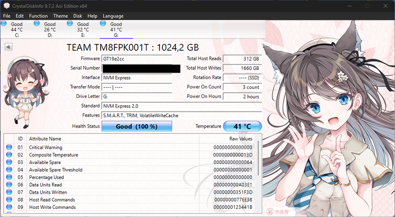Viewport: 395px width, 217px height.
Task: Open the Function menu
Action: (x=38, y=16)
